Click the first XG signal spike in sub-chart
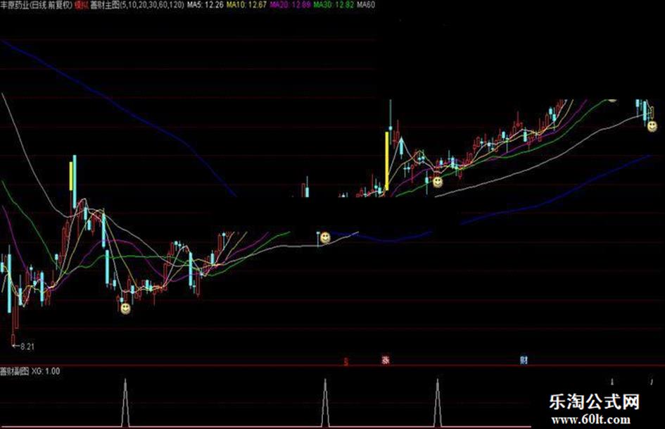 pyautogui.click(x=125, y=402)
